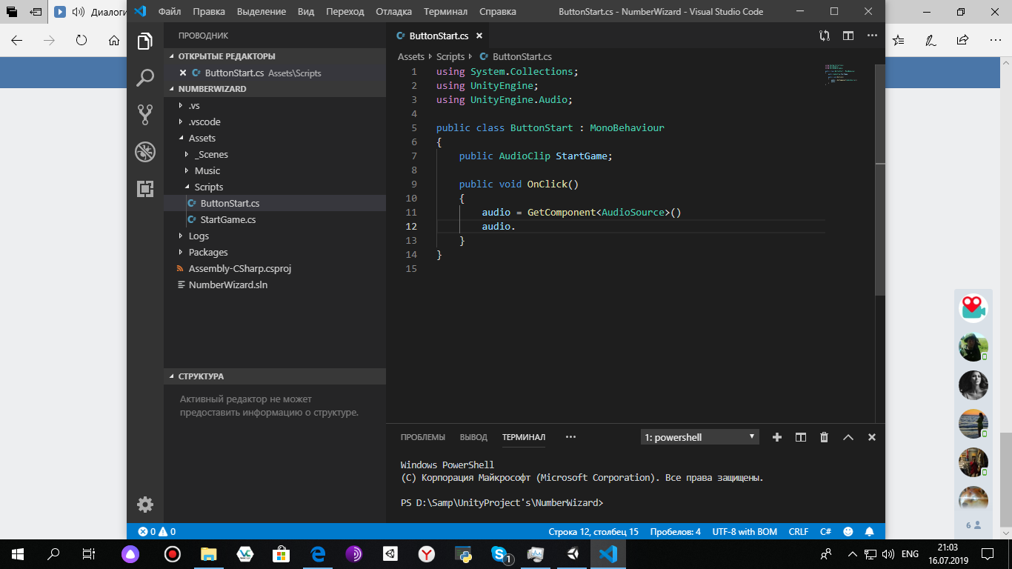Expand the Logs folder
This screenshot has height=569, width=1012.
click(x=275, y=236)
